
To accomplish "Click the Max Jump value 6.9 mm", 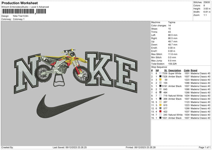I will point(172,60).
